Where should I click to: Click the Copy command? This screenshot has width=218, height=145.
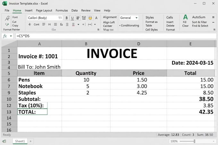15,26
